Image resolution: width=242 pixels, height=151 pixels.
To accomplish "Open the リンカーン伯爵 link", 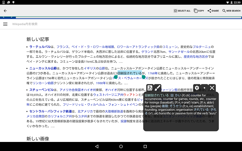I will [x=43, y=83].
